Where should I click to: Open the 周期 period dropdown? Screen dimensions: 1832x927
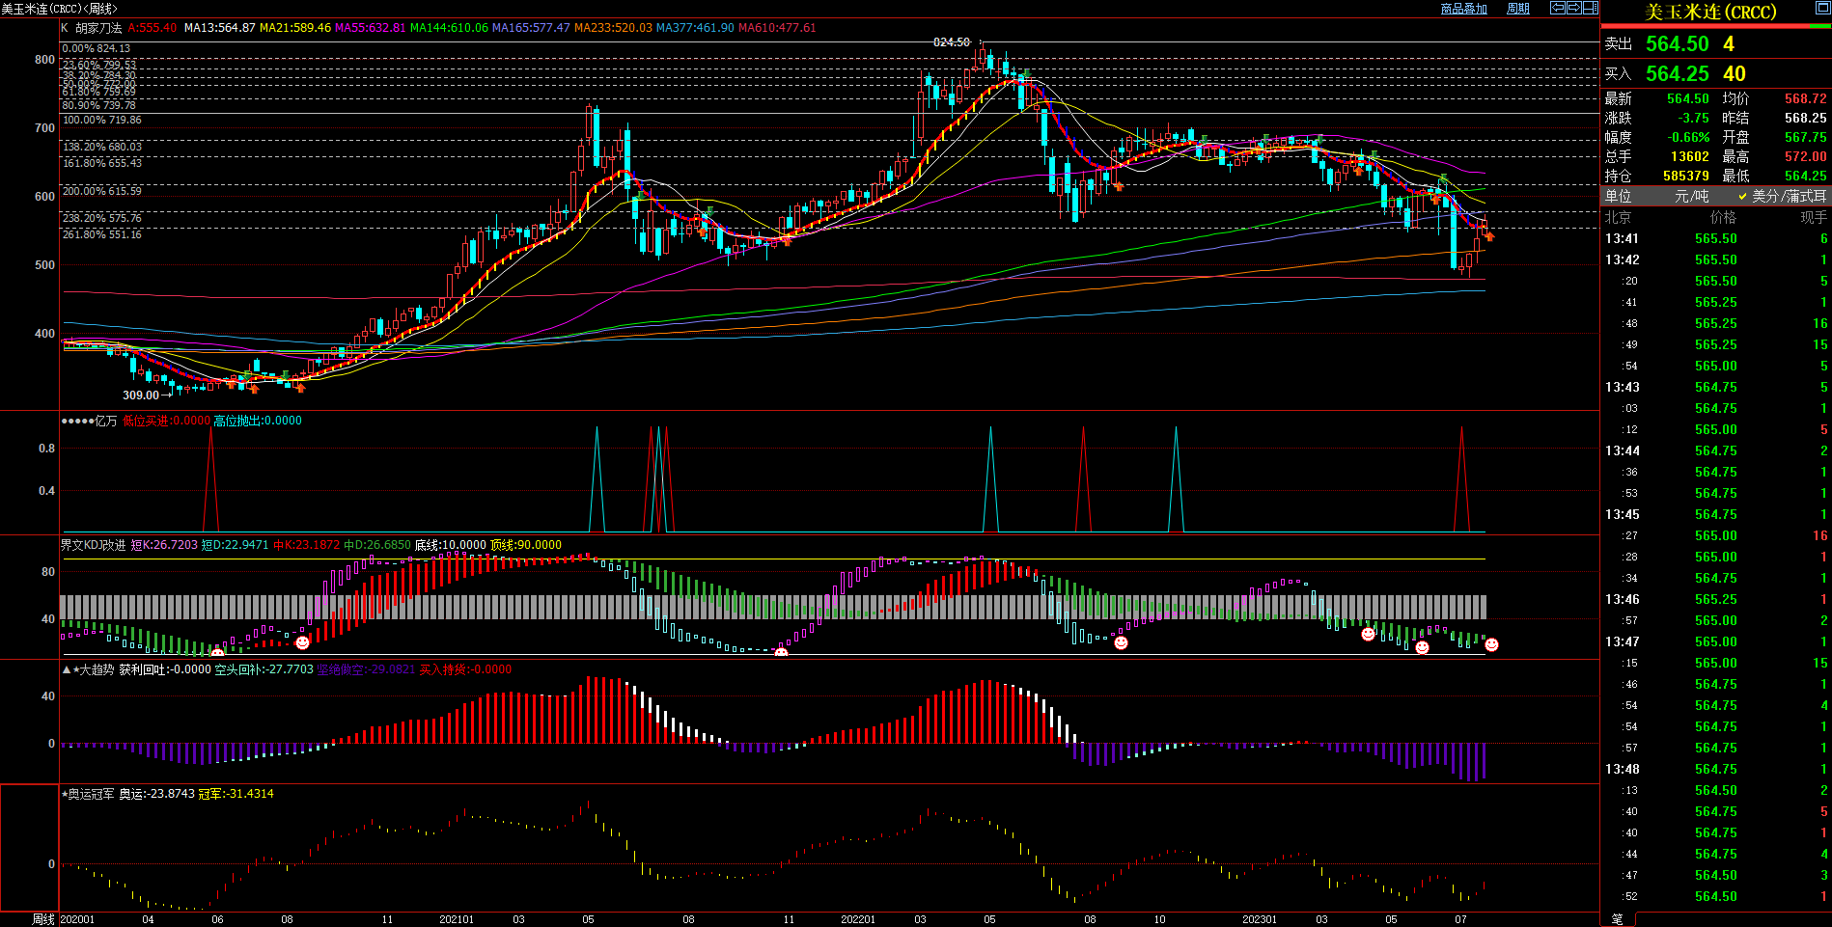[1518, 9]
